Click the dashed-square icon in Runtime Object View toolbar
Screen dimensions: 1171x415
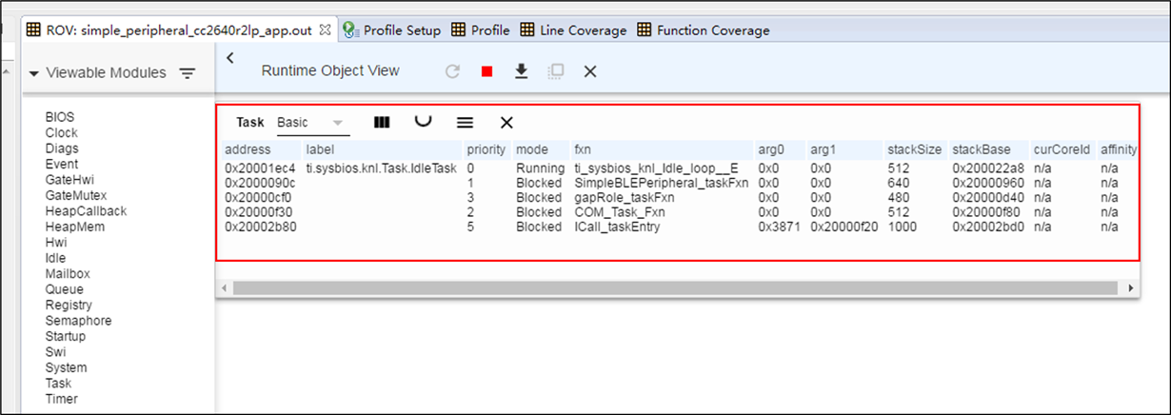[556, 71]
